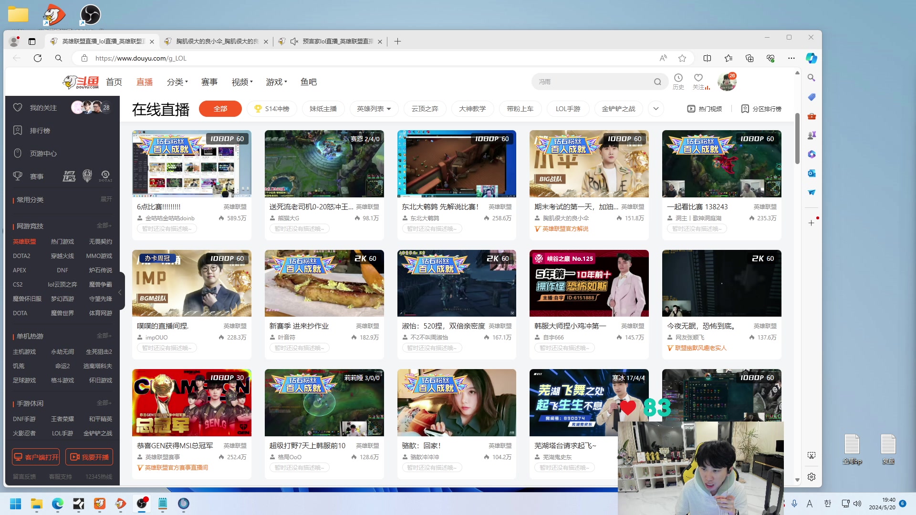Click the LPL league icon in sidebar
The width and height of the screenshot is (916, 515).
pyautogui.click(x=69, y=176)
